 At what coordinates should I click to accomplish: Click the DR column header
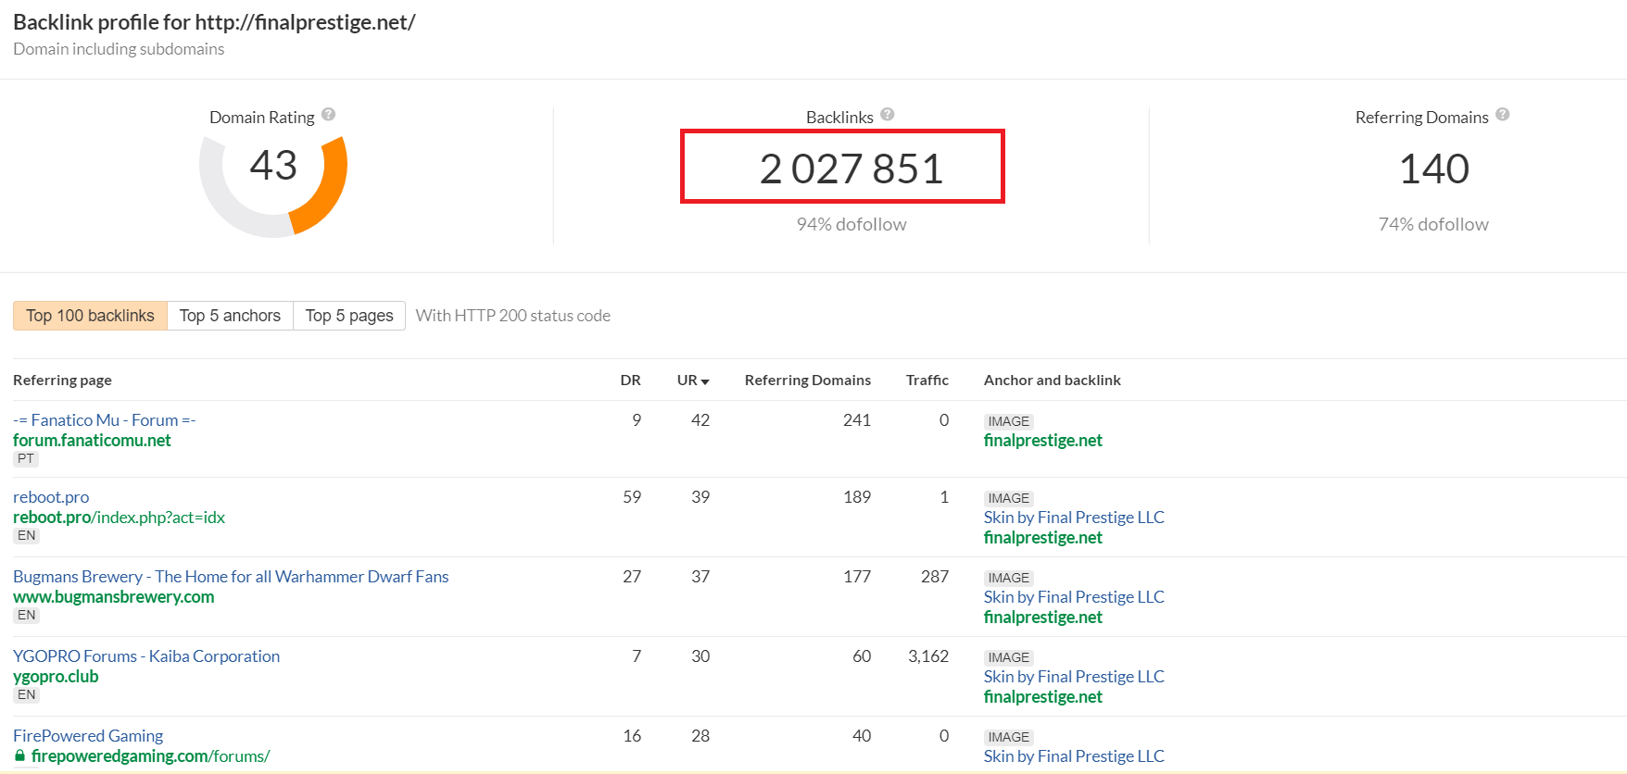pyautogui.click(x=630, y=381)
